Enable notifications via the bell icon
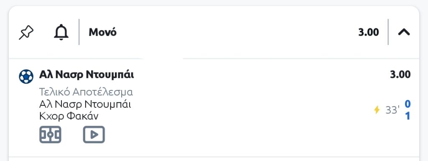 61,32
